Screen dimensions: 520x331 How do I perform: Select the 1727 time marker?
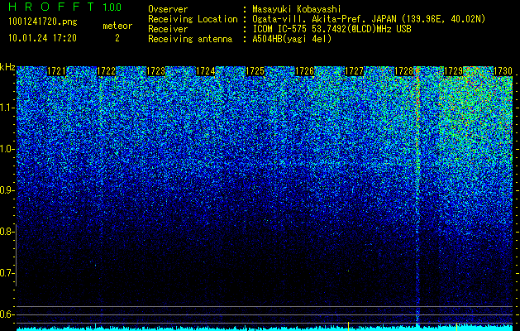point(354,71)
